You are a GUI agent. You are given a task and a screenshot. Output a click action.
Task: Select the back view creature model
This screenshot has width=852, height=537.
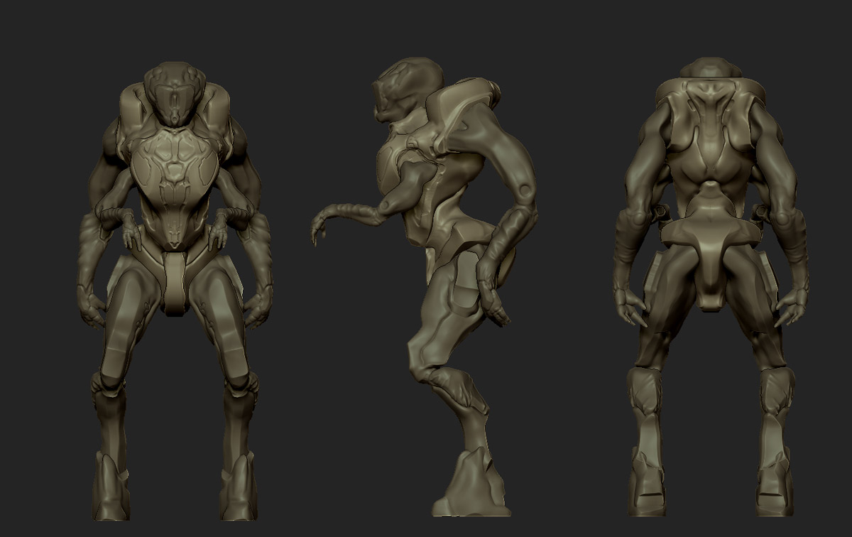click(x=711, y=287)
